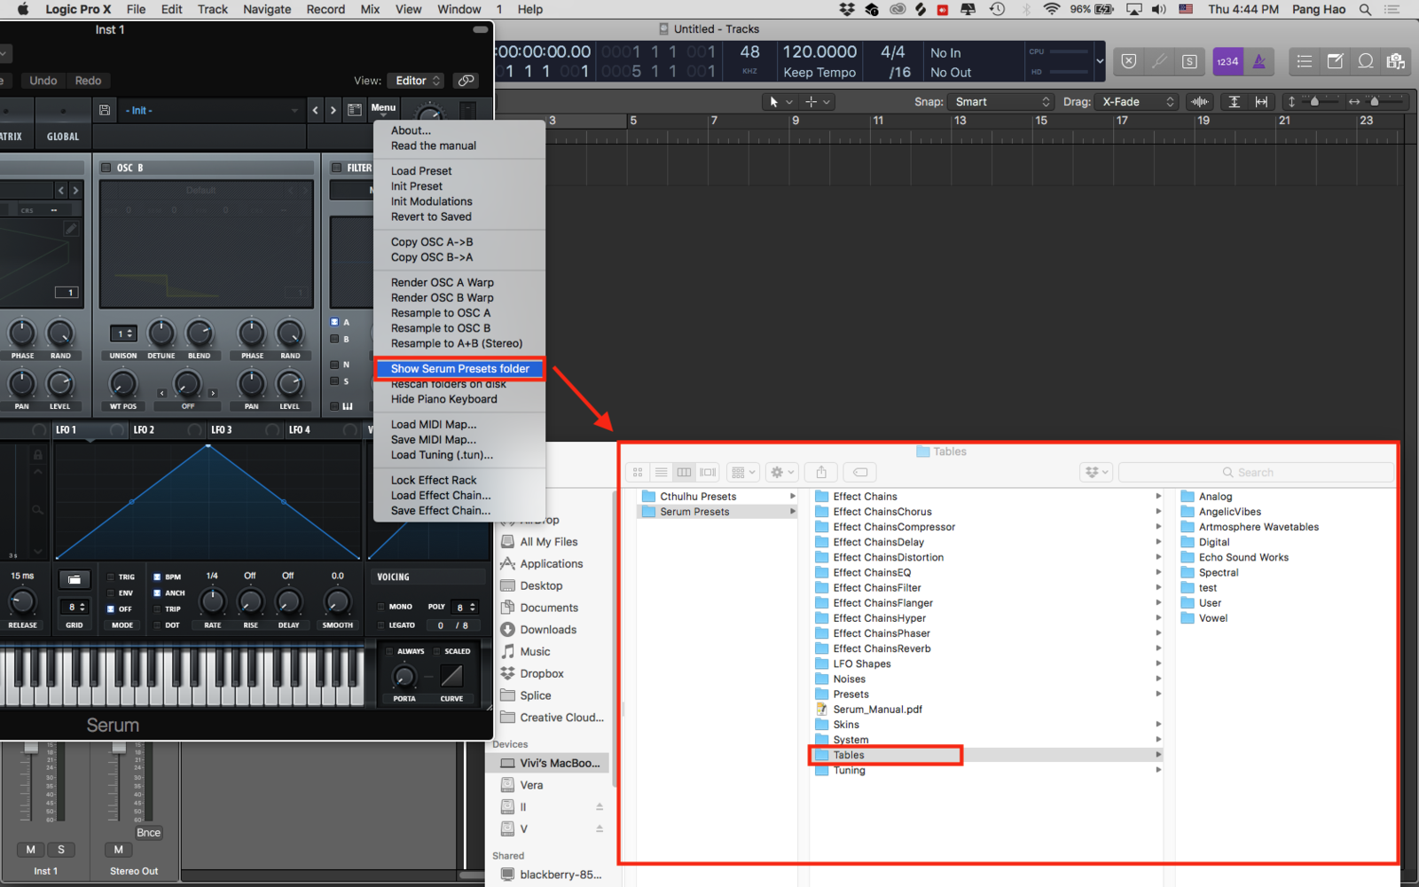Screen dimensions: 1419x887
Task: Open the View Editor dropdown
Action: click(x=416, y=81)
